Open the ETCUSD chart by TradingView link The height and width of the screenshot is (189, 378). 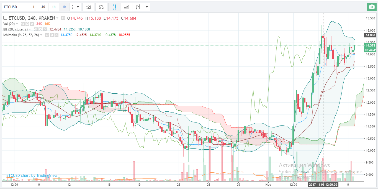32,175
